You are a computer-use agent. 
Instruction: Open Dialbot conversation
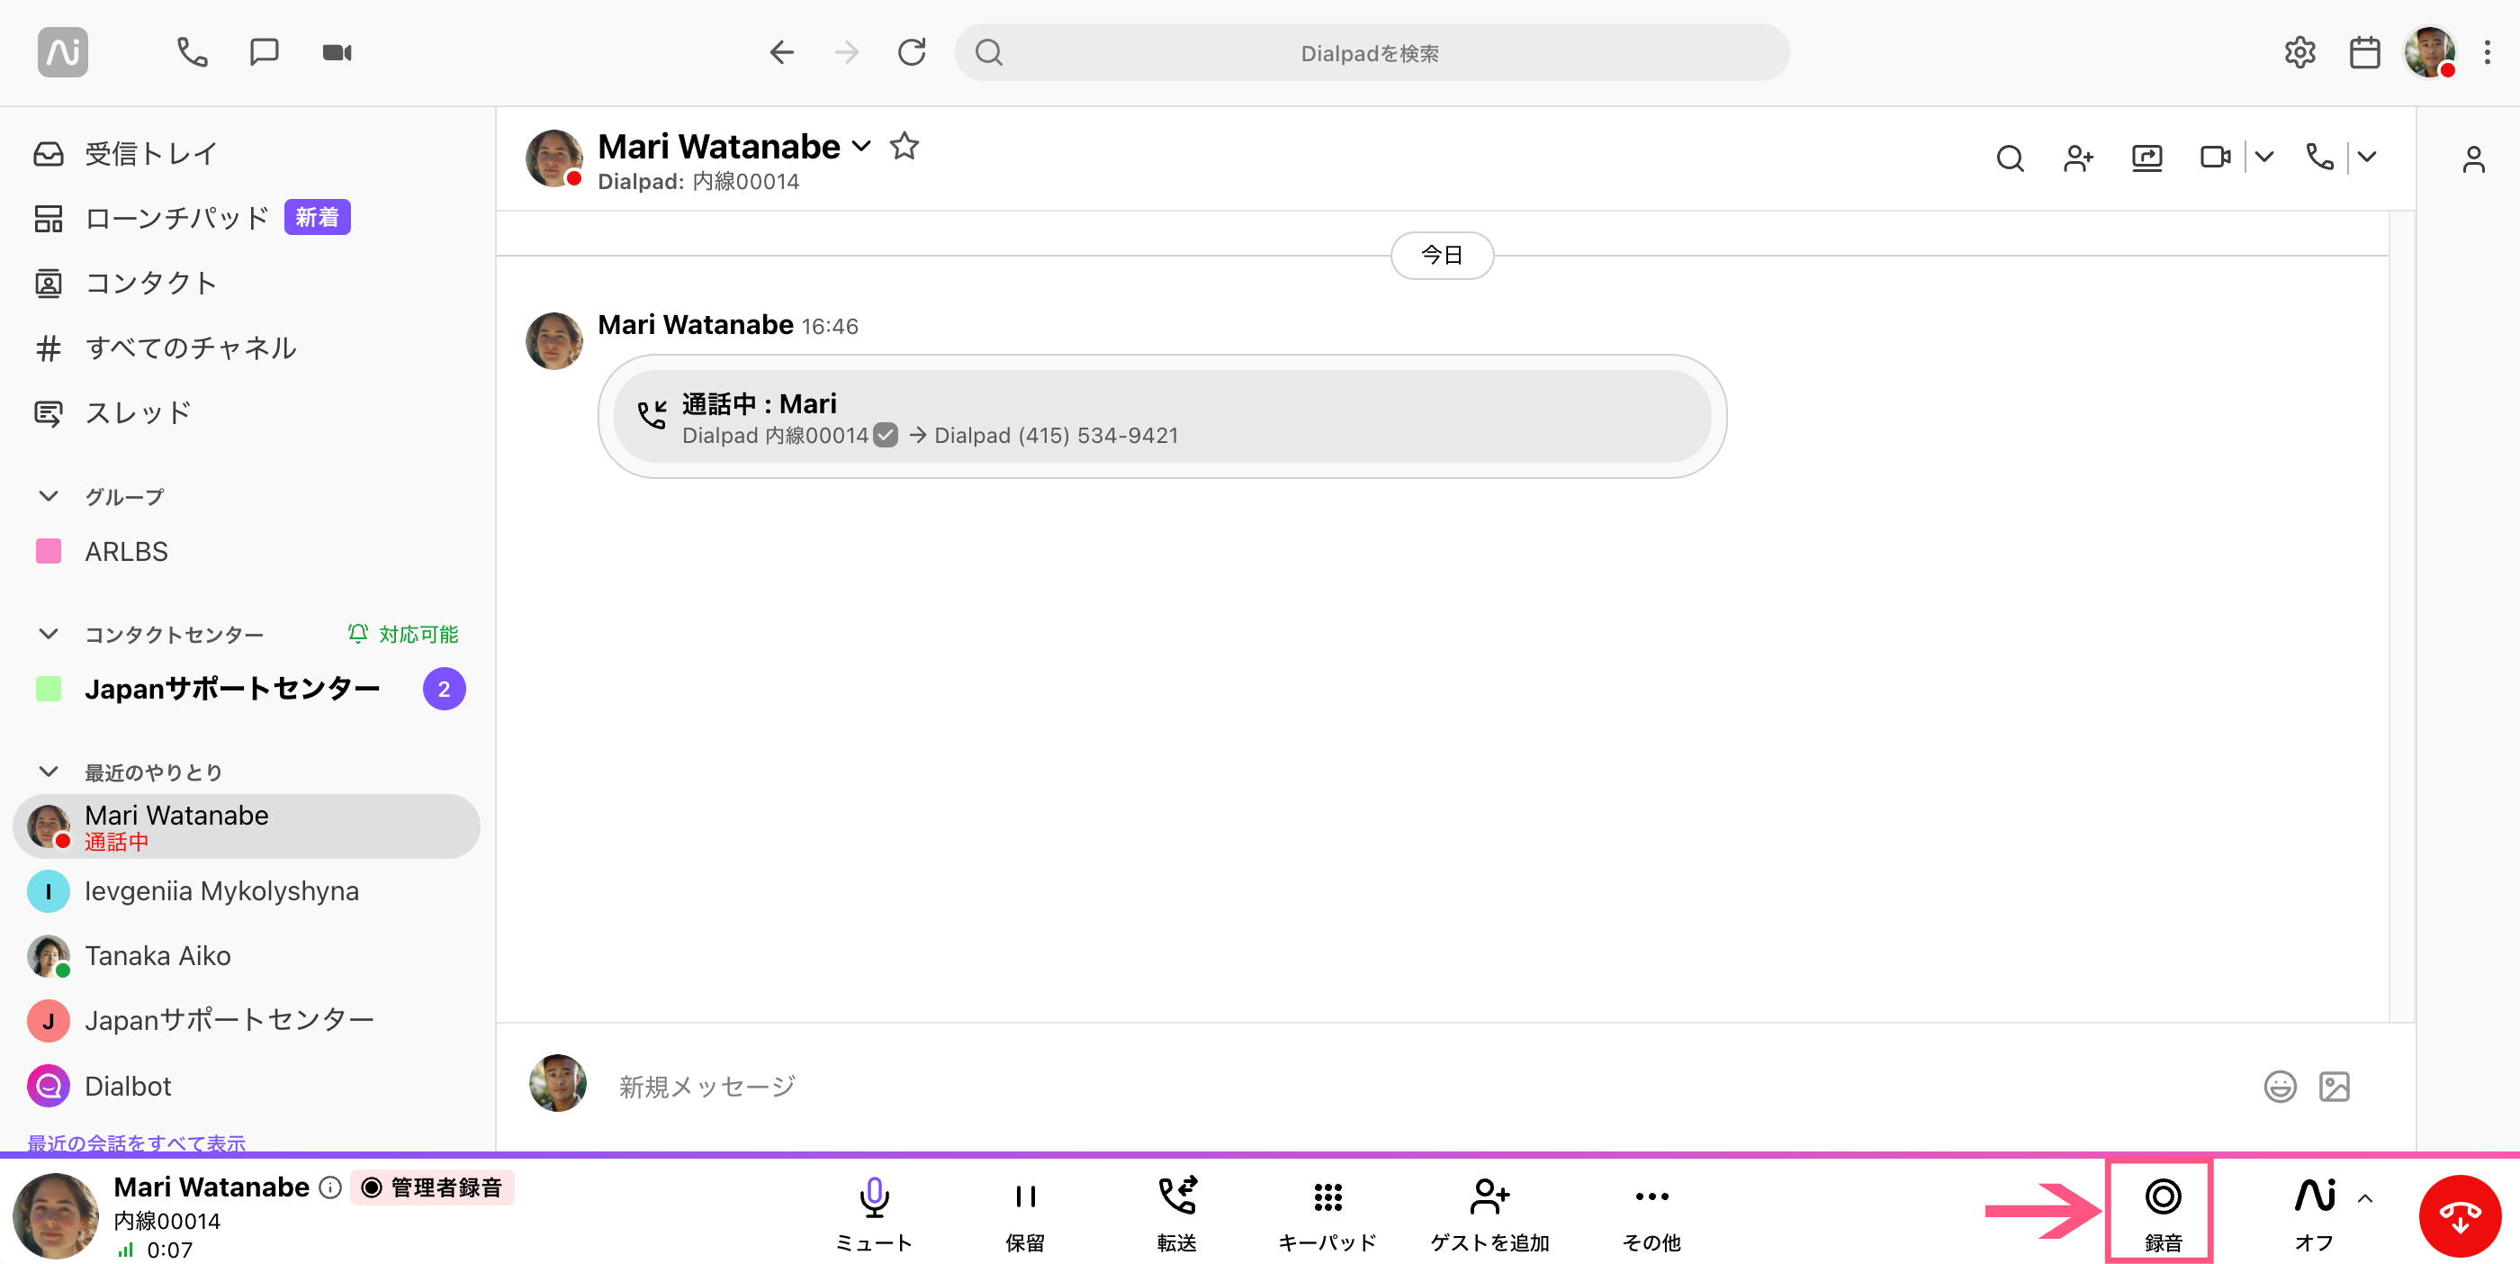(247, 1086)
